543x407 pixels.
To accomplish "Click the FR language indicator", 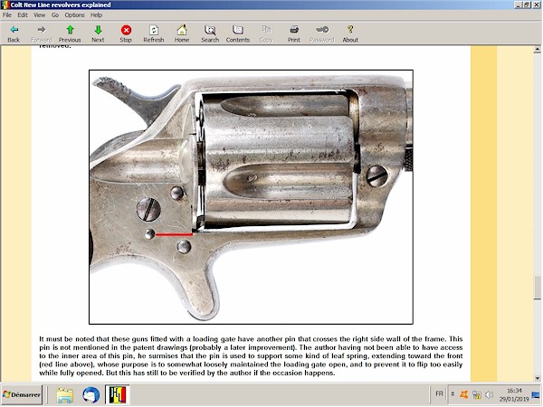I will tap(439, 393).
